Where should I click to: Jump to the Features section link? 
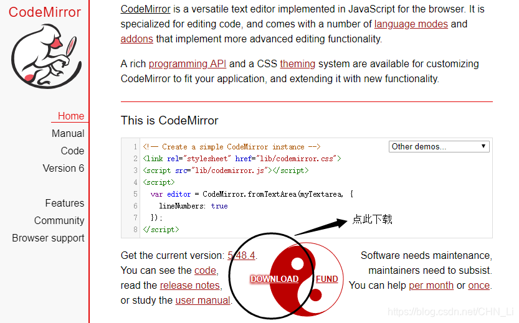(65, 203)
